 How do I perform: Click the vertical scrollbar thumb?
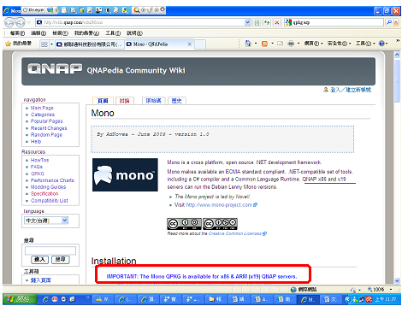[397, 80]
